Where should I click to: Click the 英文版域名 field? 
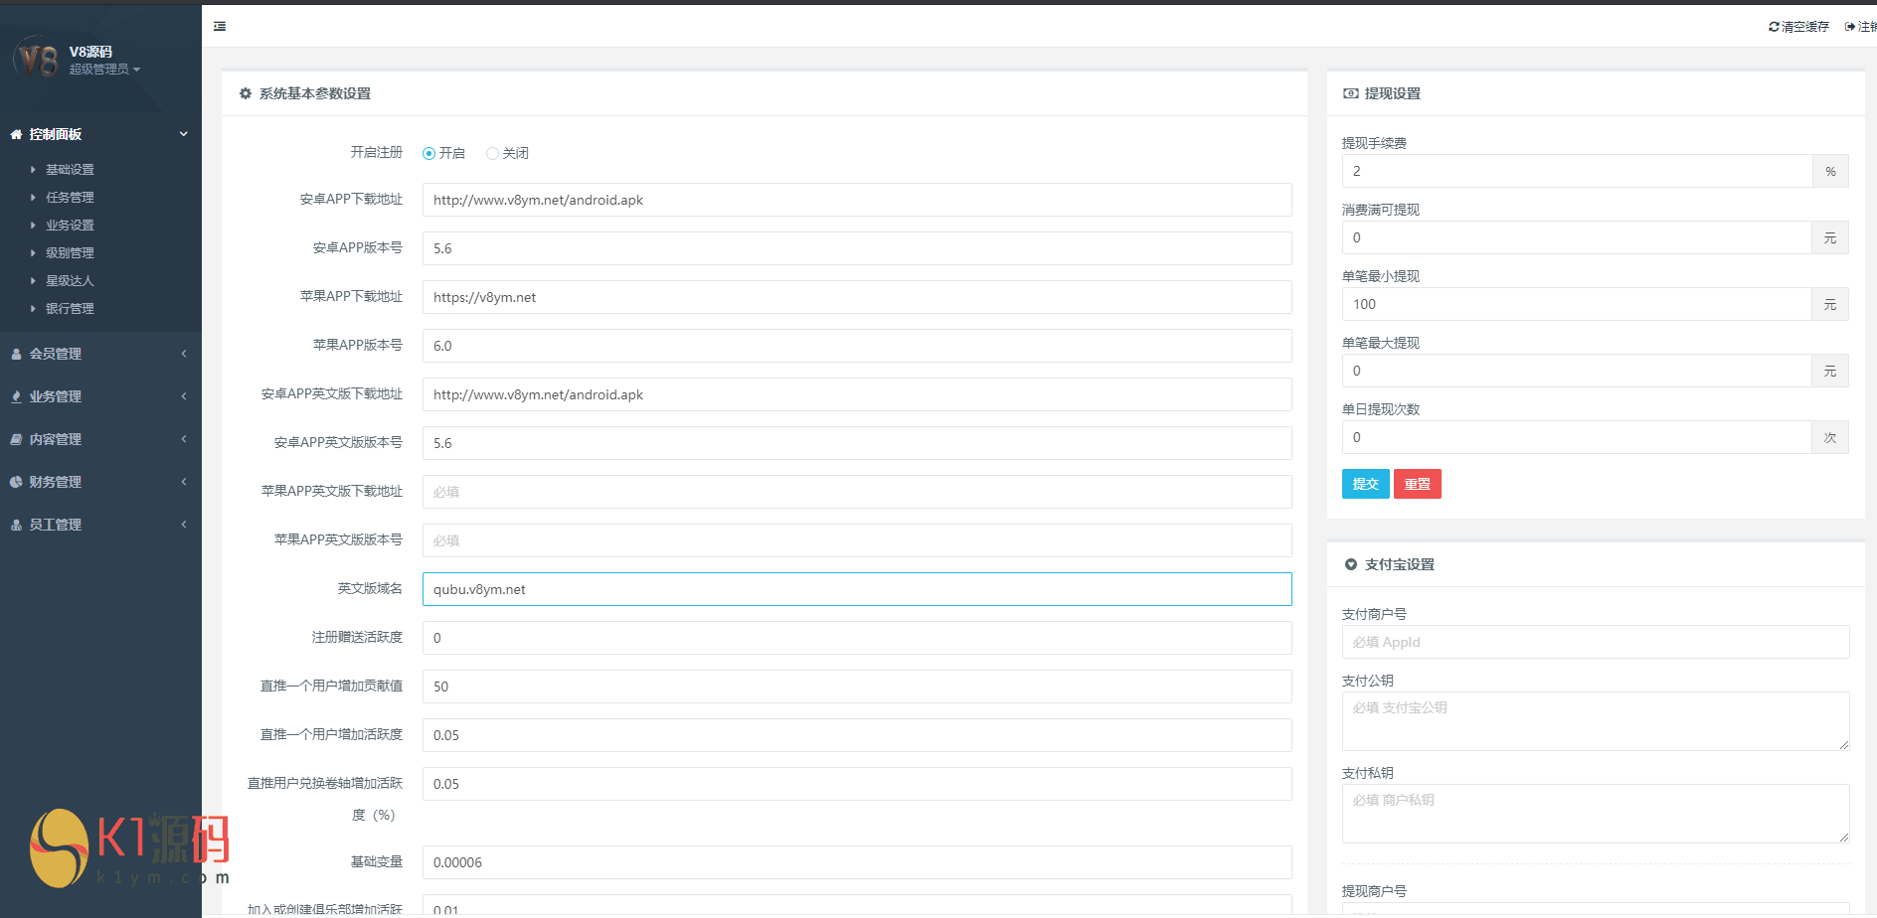click(x=857, y=589)
